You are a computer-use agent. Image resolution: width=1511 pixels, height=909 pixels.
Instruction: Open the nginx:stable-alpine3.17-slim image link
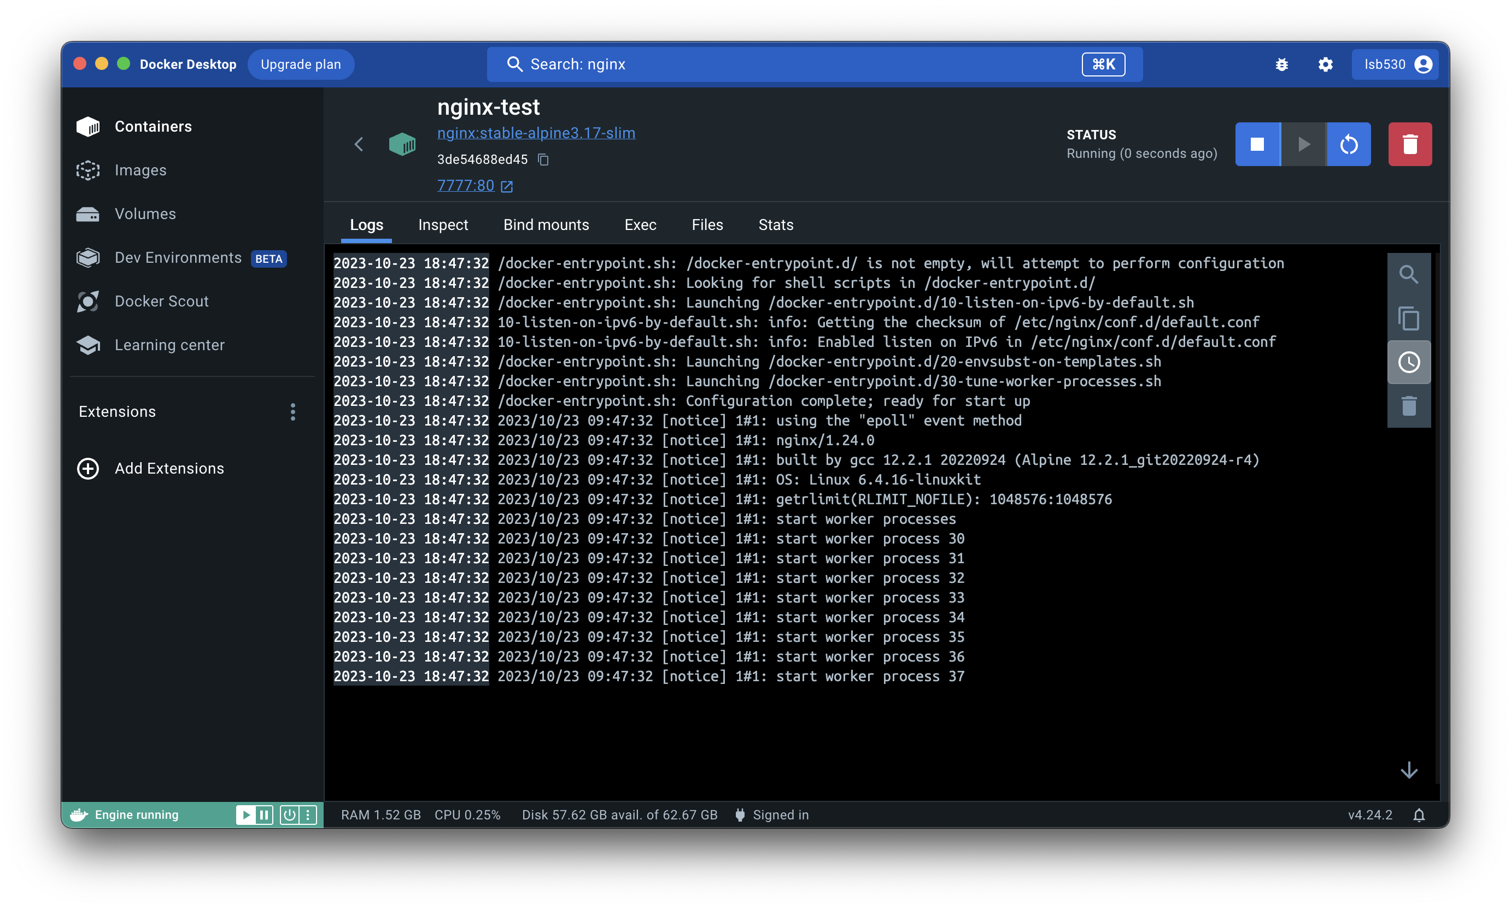[536, 133]
